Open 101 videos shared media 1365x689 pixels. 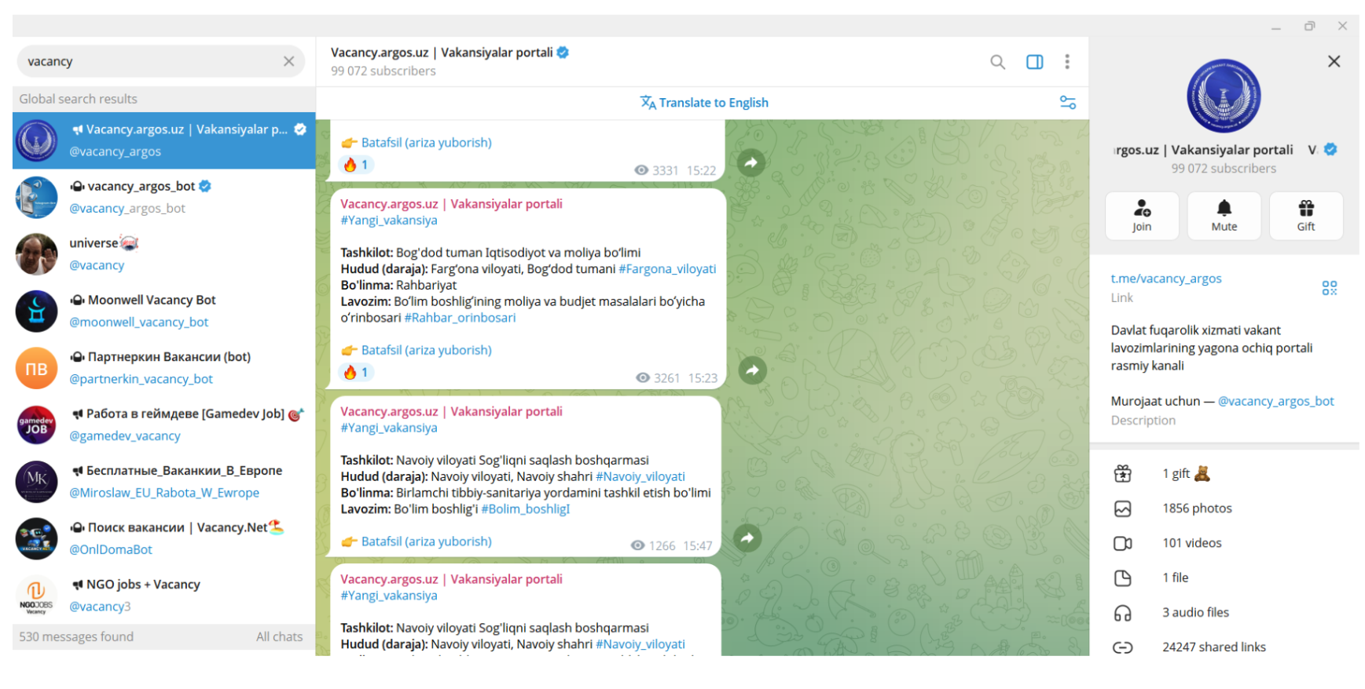click(x=1224, y=543)
